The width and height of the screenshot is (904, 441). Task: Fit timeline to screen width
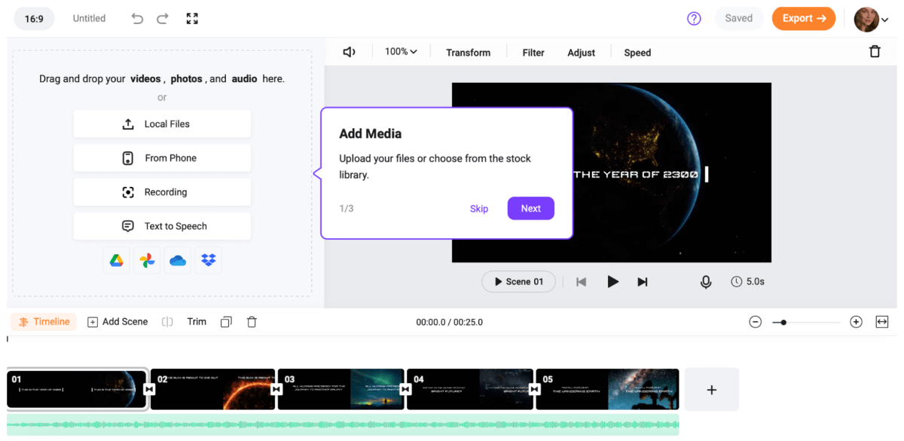(x=881, y=322)
